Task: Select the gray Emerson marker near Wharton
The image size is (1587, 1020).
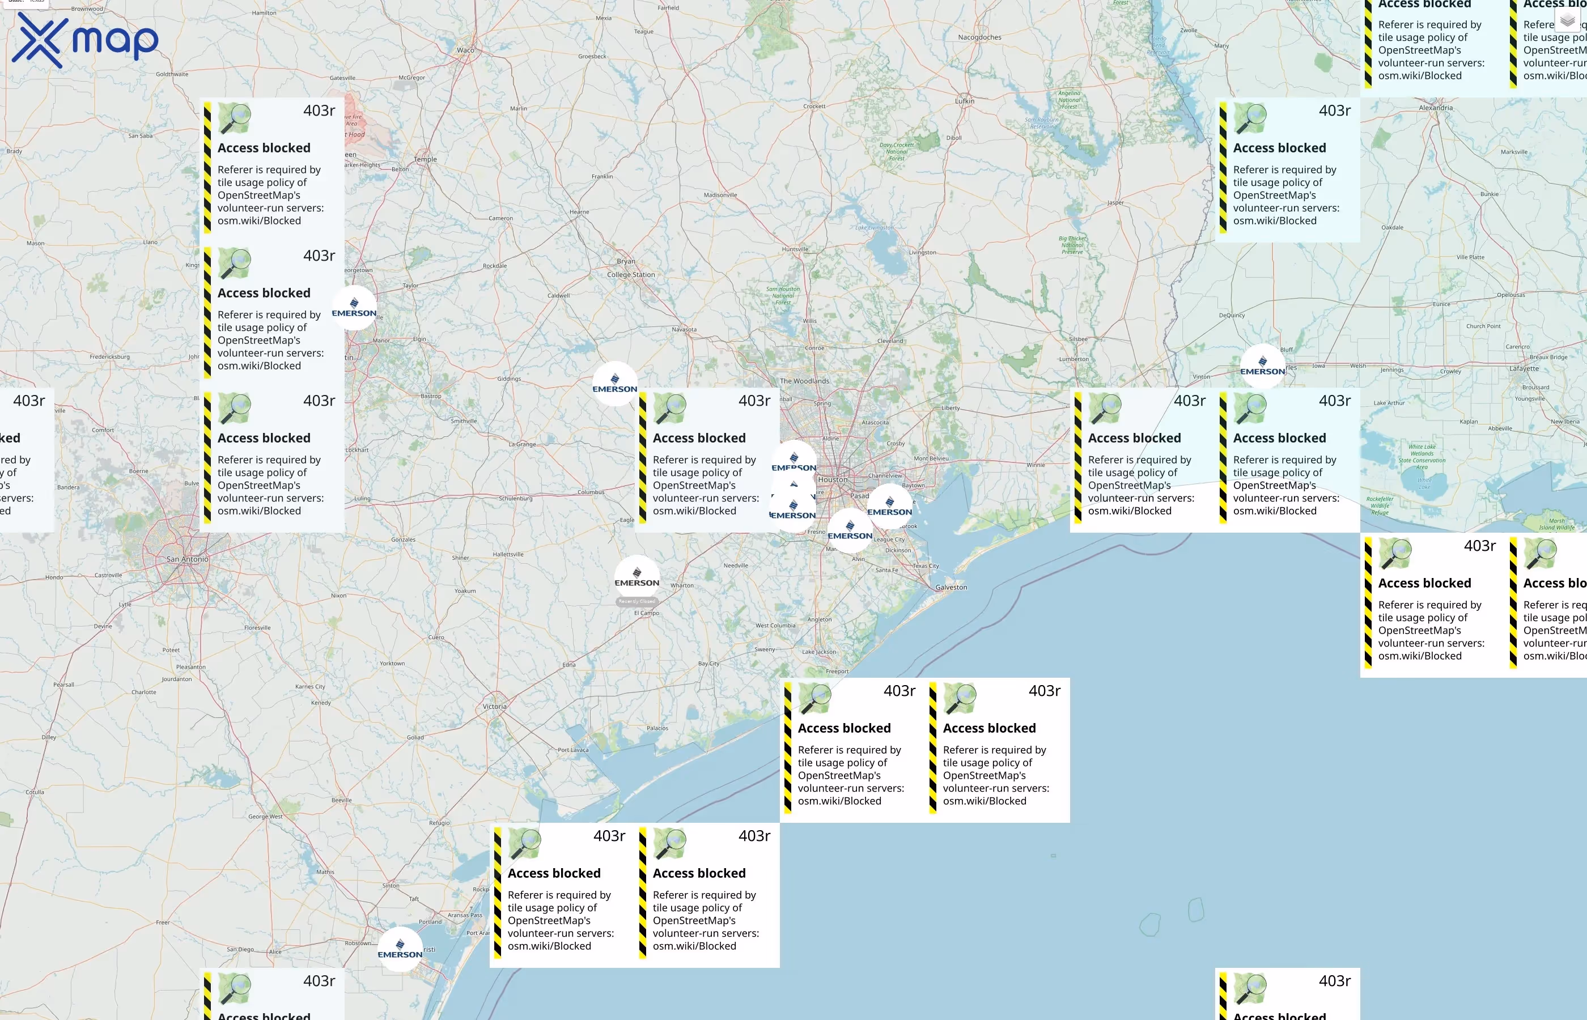Action: (637, 577)
